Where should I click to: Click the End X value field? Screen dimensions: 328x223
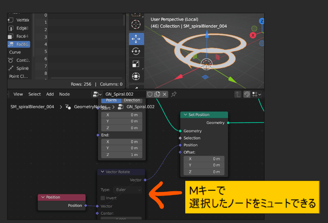point(121,142)
